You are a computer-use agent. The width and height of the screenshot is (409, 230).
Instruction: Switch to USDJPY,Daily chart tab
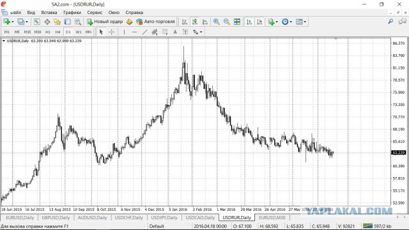(164, 217)
